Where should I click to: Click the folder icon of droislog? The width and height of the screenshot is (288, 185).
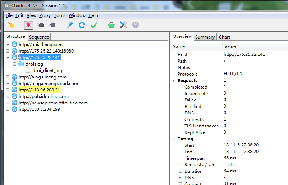(x=21, y=64)
